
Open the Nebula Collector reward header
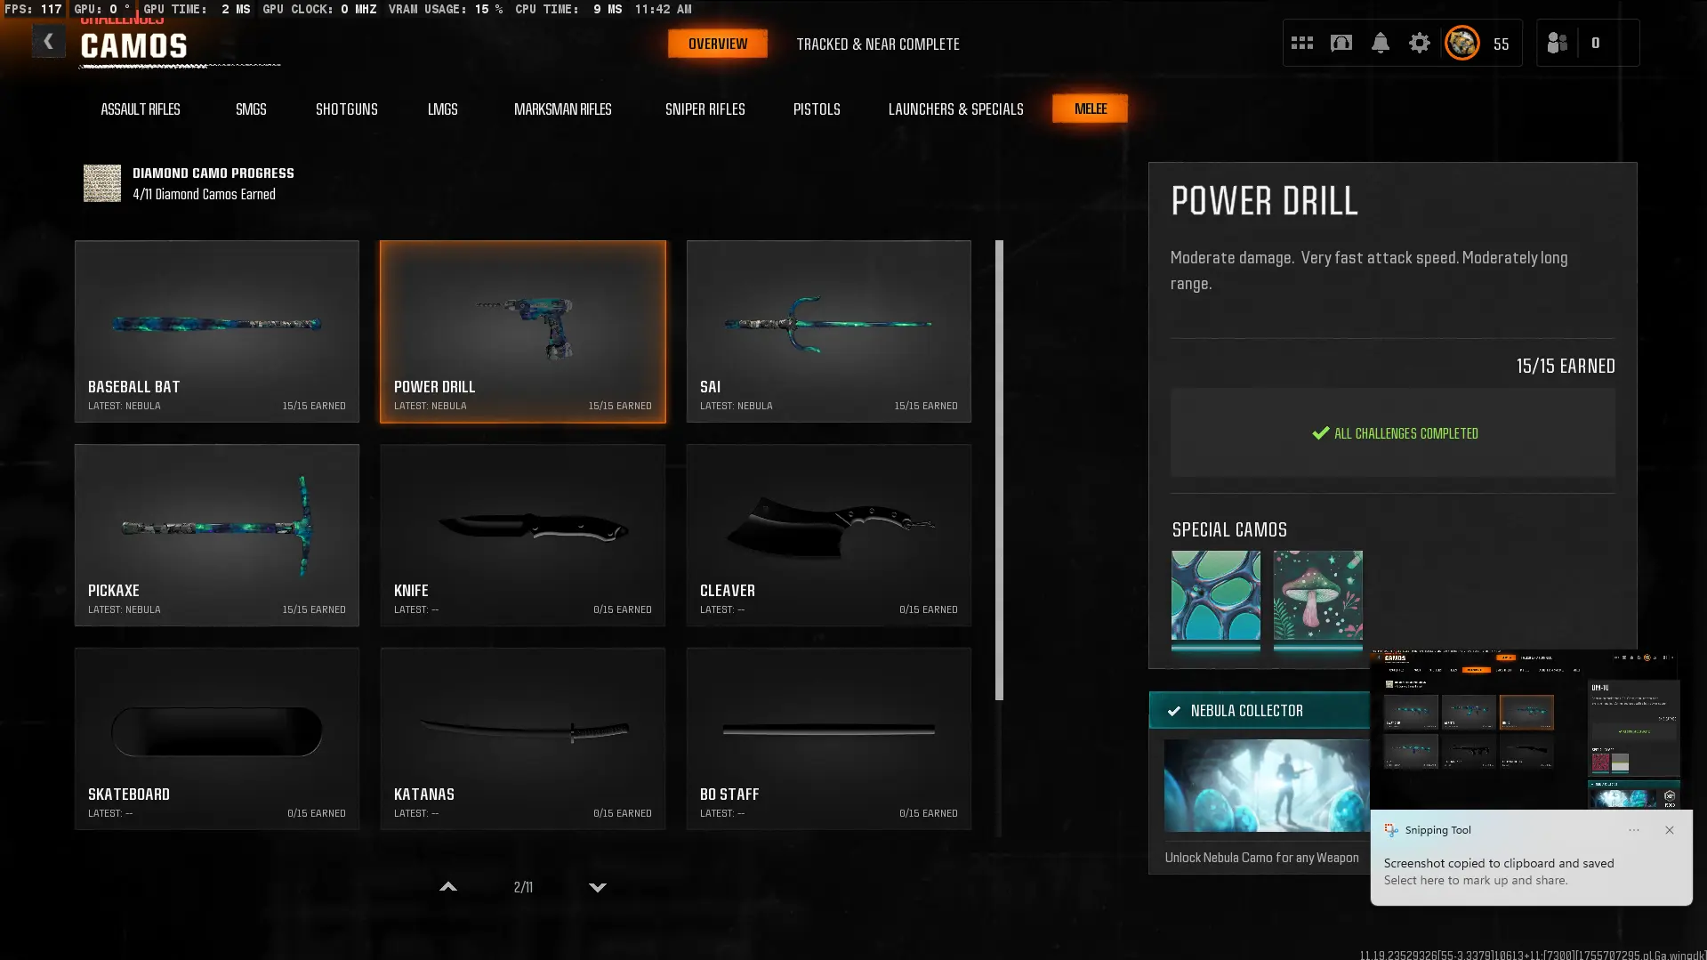coord(1260,711)
